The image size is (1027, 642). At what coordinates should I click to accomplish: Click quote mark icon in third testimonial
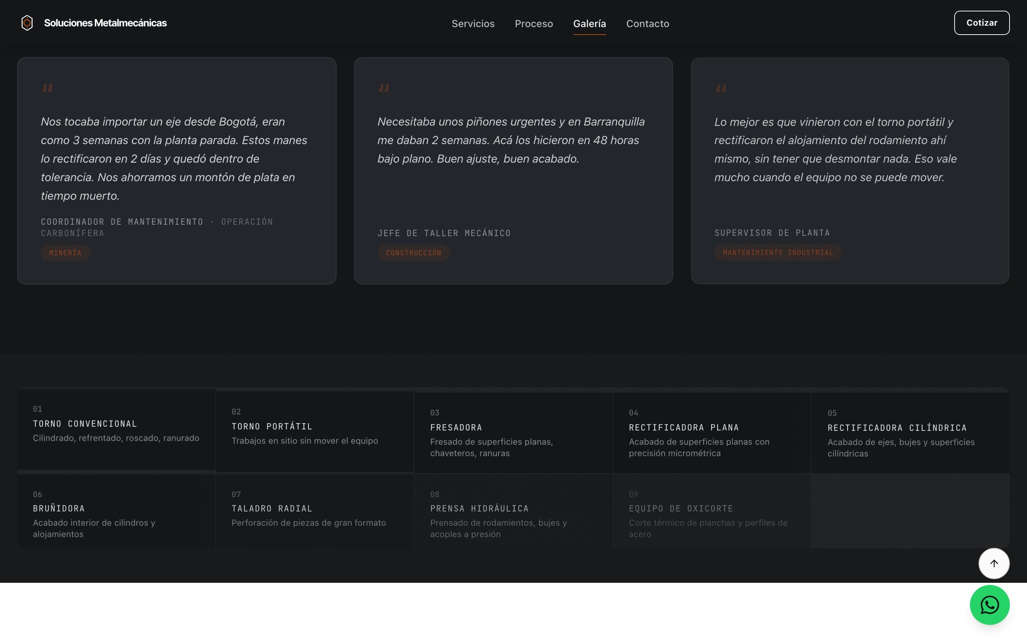coord(721,88)
